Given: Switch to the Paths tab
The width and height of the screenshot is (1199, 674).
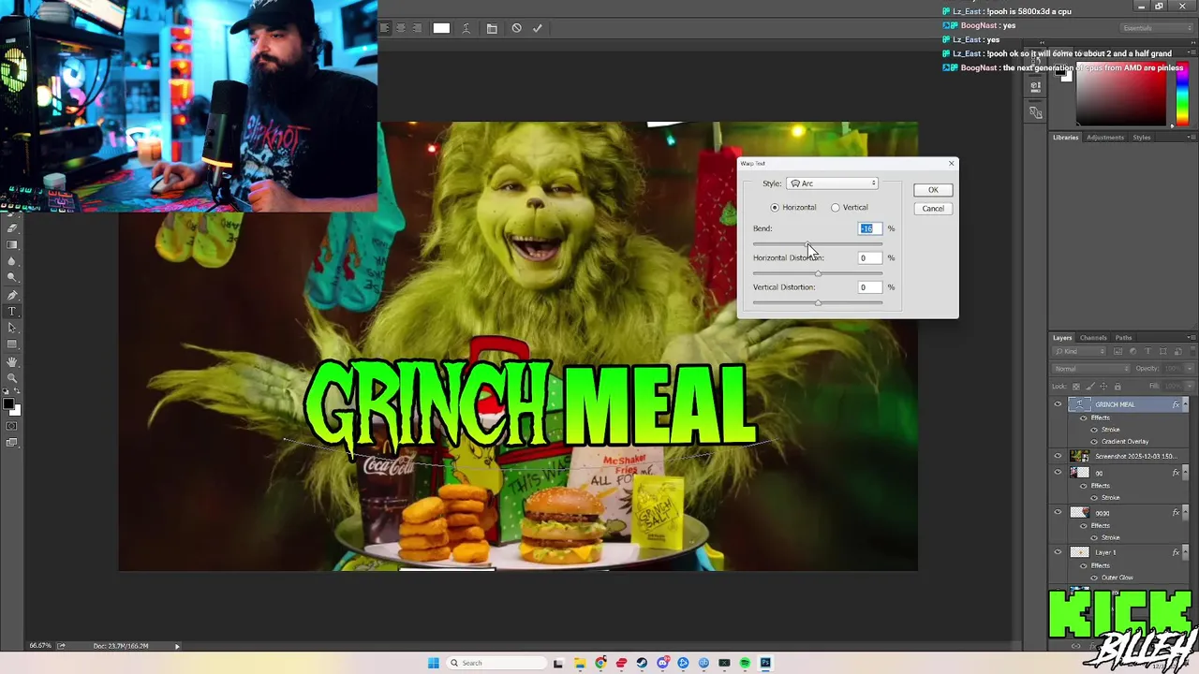Looking at the screenshot, I should [x=1123, y=338].
